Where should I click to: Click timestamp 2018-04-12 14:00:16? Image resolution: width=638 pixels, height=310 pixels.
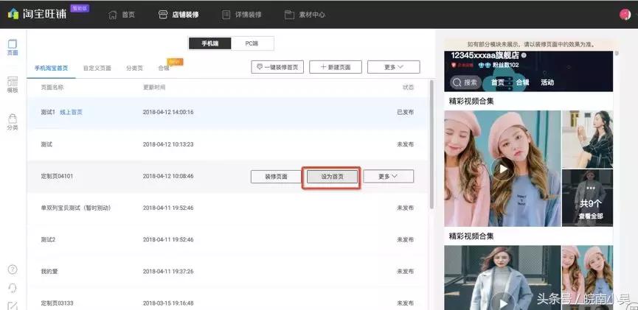click(x=168, y=112)
